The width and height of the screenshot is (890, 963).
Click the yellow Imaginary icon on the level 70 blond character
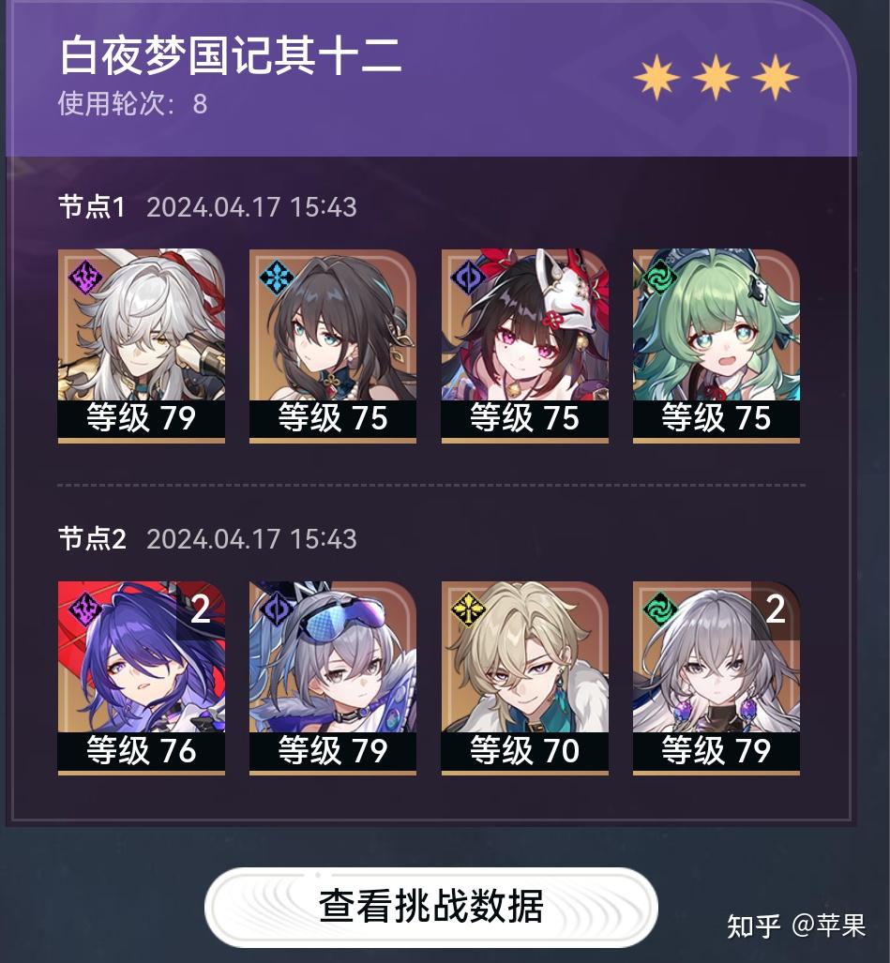468,609
